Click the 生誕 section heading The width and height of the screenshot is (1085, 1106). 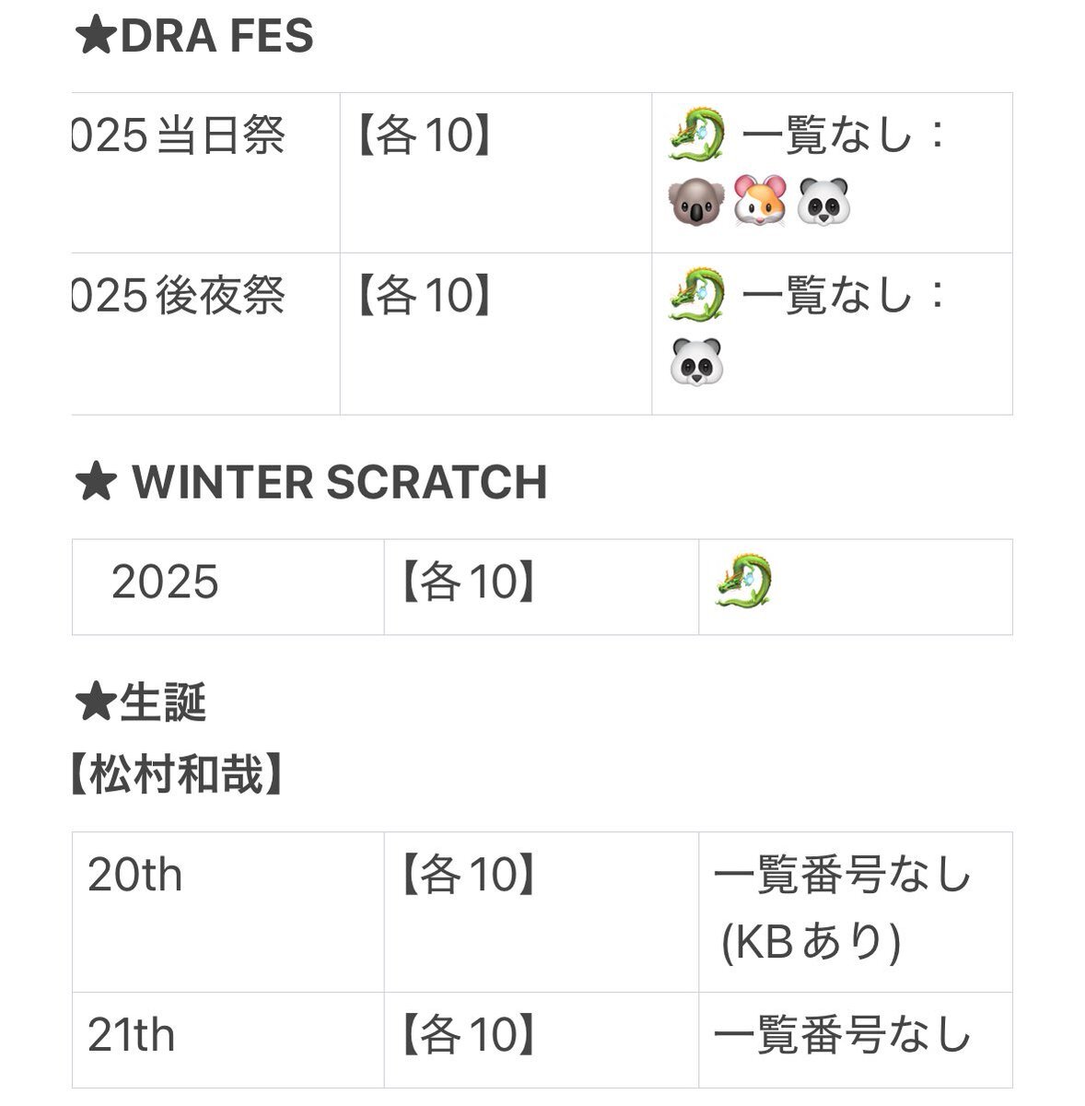162,704
